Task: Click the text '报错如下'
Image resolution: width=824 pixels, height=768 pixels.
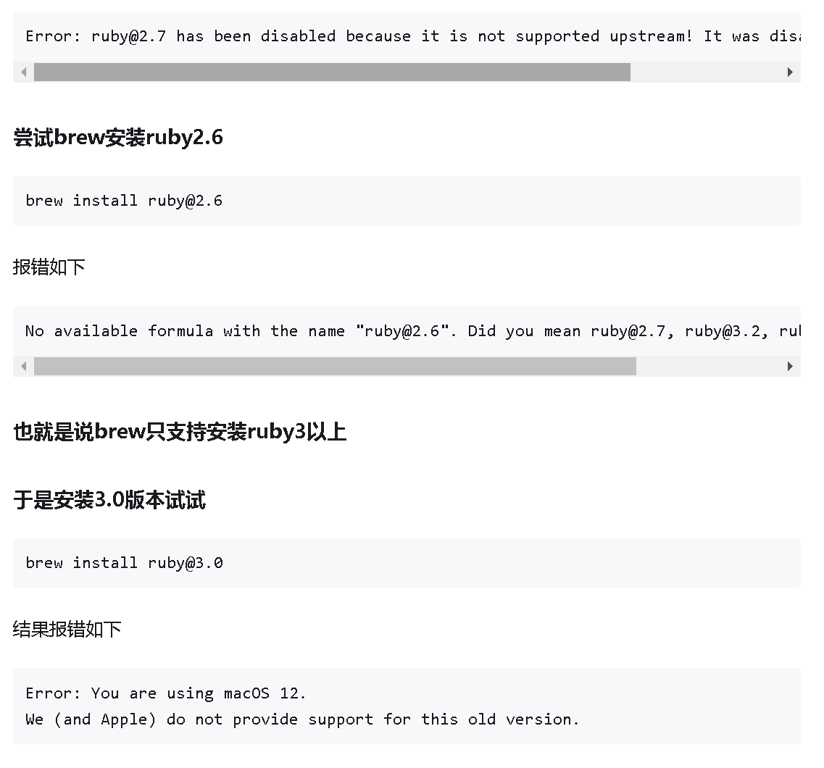Action: [49, 267]
